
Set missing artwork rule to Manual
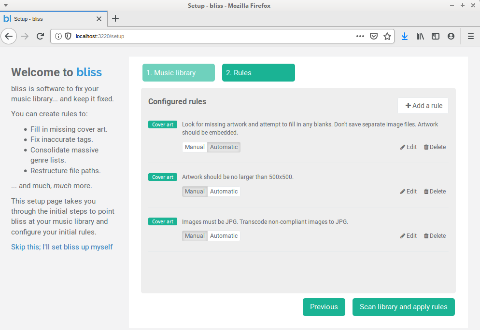[x=195, y=147]
